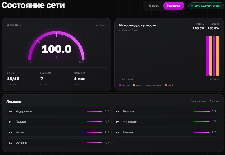Screen dimensions: 225x155
Task: Select the "Финляндия" location name
Action: tap(130, 122)
